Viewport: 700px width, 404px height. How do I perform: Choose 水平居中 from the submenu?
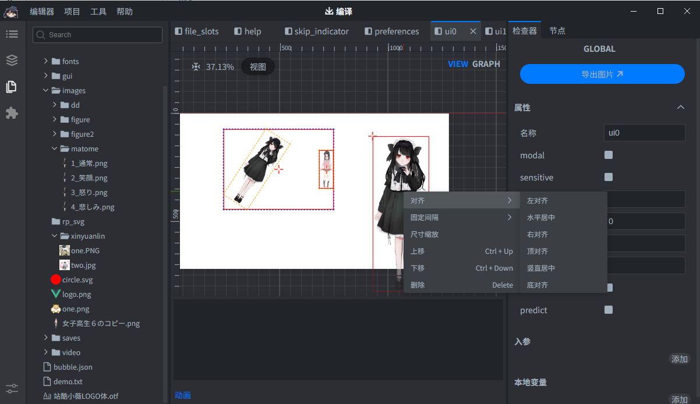563,217
